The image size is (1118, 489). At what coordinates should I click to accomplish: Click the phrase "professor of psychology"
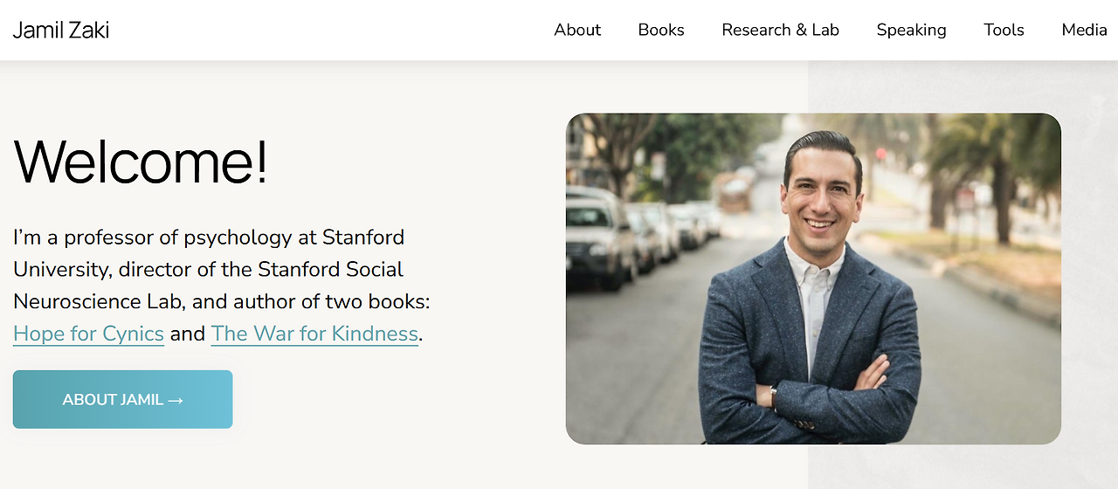pyautogui.click(x=190, y=238)
